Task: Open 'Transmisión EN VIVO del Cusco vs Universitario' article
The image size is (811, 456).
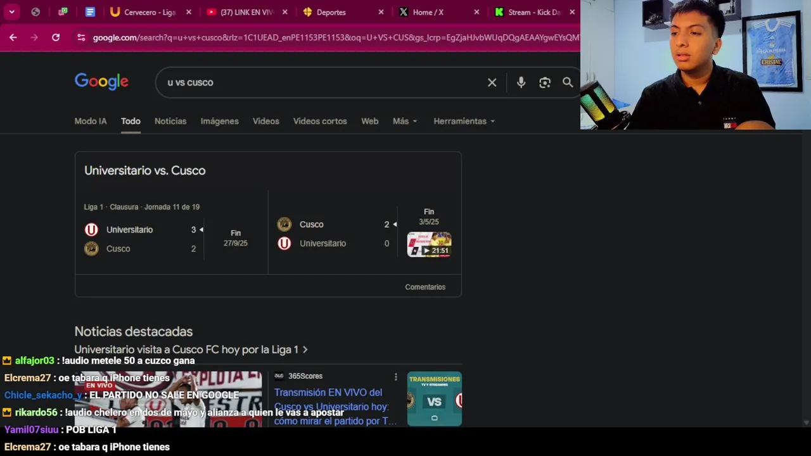Action: pos(335,407)
